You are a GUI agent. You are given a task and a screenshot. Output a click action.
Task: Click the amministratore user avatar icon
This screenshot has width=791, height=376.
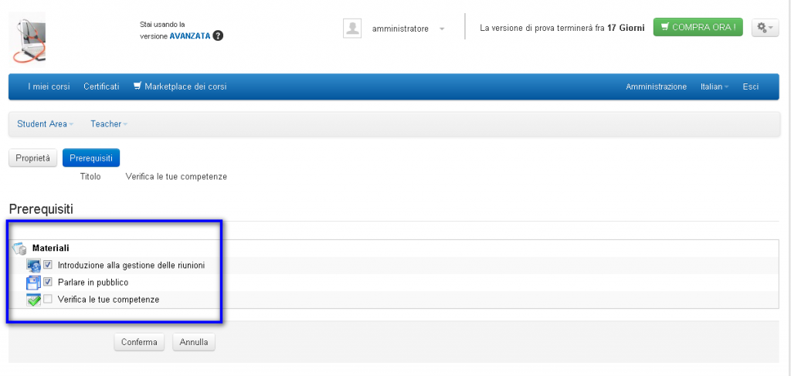coord(352,29)
